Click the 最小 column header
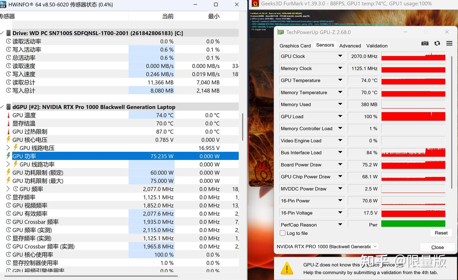This screenshot has width=458, height=280. click(198, 16)
